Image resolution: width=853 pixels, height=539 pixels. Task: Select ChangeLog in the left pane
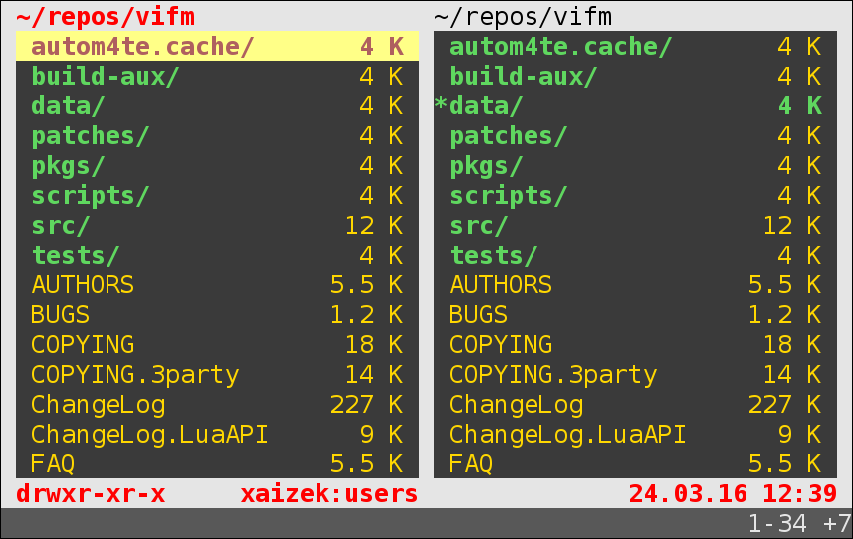(217, 405)
